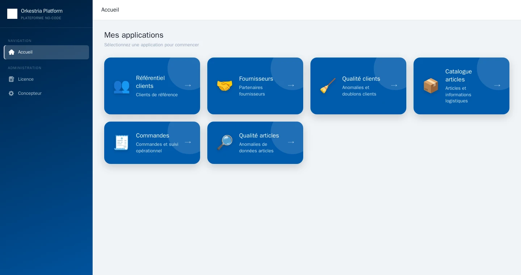Click the Orkestria Platform title
The width and height of the screenshot is (521, 275).
click(x=42, y=11)
